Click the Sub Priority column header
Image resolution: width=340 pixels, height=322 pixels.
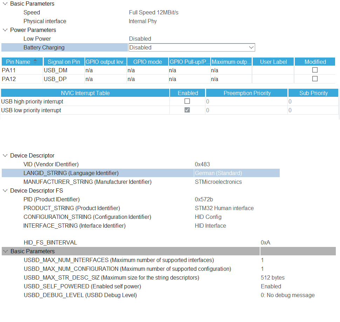coord(313,93)
